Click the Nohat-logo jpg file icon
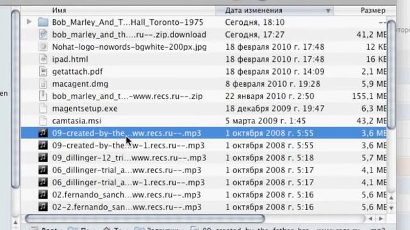Viewport: 410px width, 230px height. (43, 47)
